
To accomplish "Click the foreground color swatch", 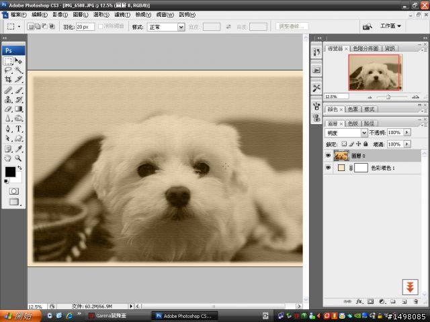I will tap(10, 172).
